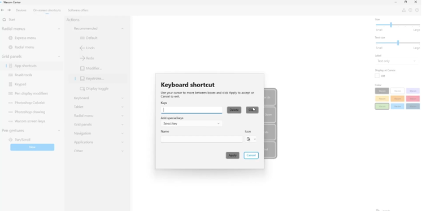Choose the Display toggle action
422x211 pixels.
pos(97,89)
